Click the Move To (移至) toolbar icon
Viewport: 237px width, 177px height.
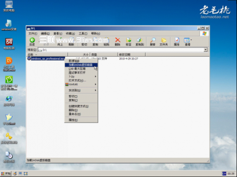tap(128, 42)
